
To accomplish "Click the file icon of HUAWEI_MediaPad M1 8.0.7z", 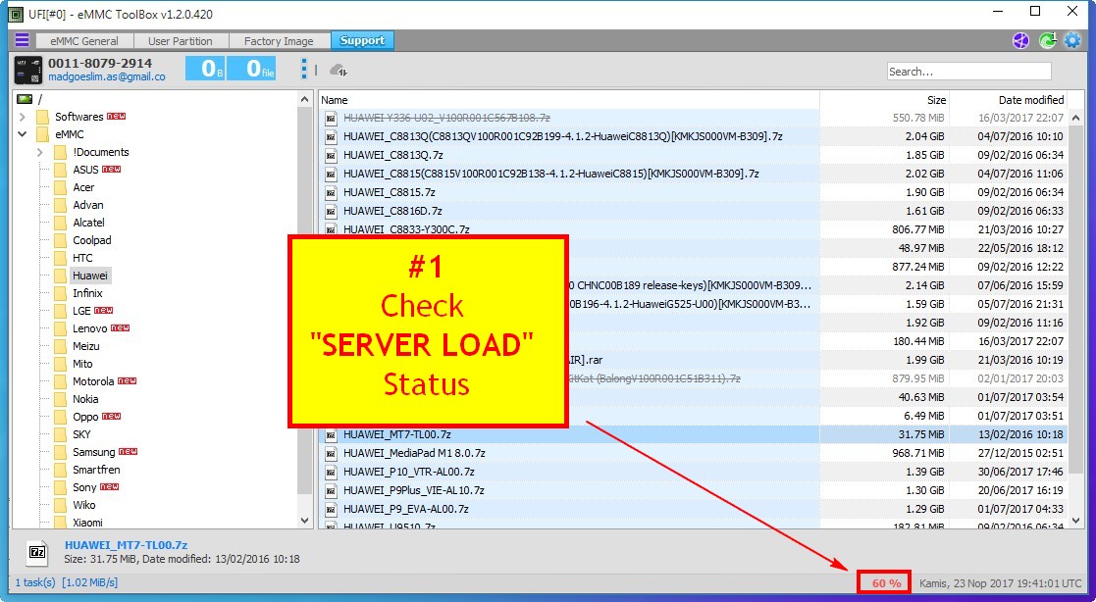I will pos(331,453).
